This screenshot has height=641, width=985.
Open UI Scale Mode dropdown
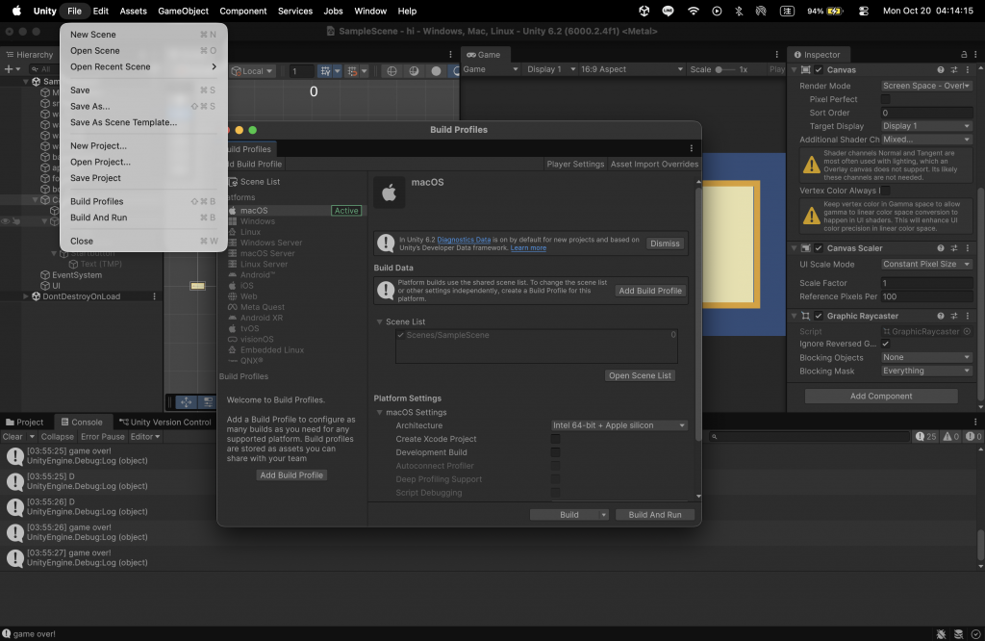click(x=926, y=264)
